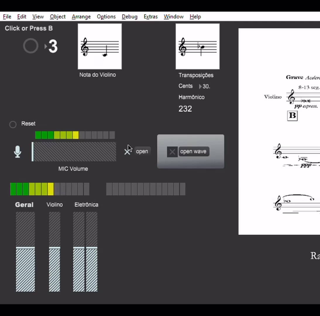Click the Harmônico value 232
This screenshot has width=320, height=316.
pyautogui.click(x=185, y=109)
